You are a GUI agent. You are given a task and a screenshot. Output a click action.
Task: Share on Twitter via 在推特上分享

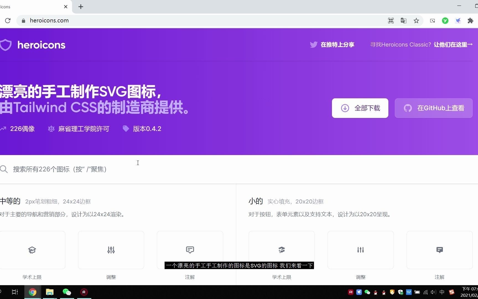pos(332,45)
